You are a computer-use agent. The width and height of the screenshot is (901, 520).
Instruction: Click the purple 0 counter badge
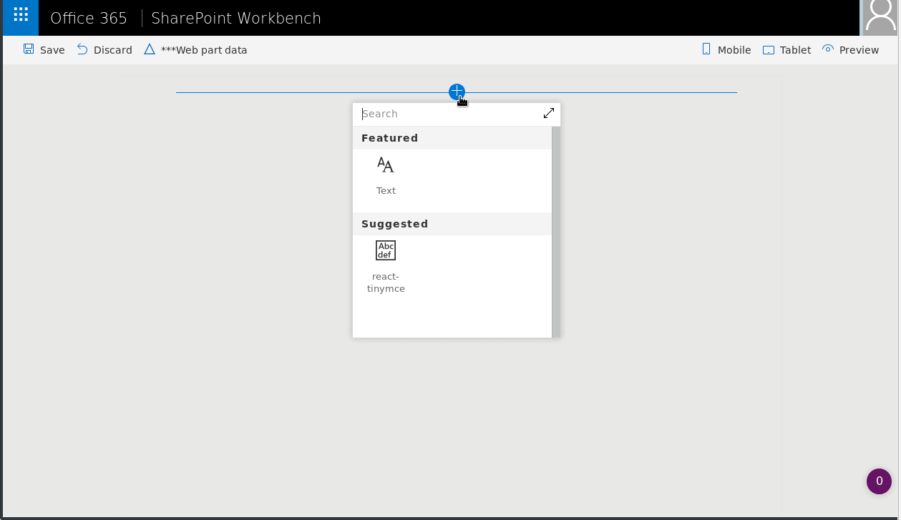click(x=879, y=481)
